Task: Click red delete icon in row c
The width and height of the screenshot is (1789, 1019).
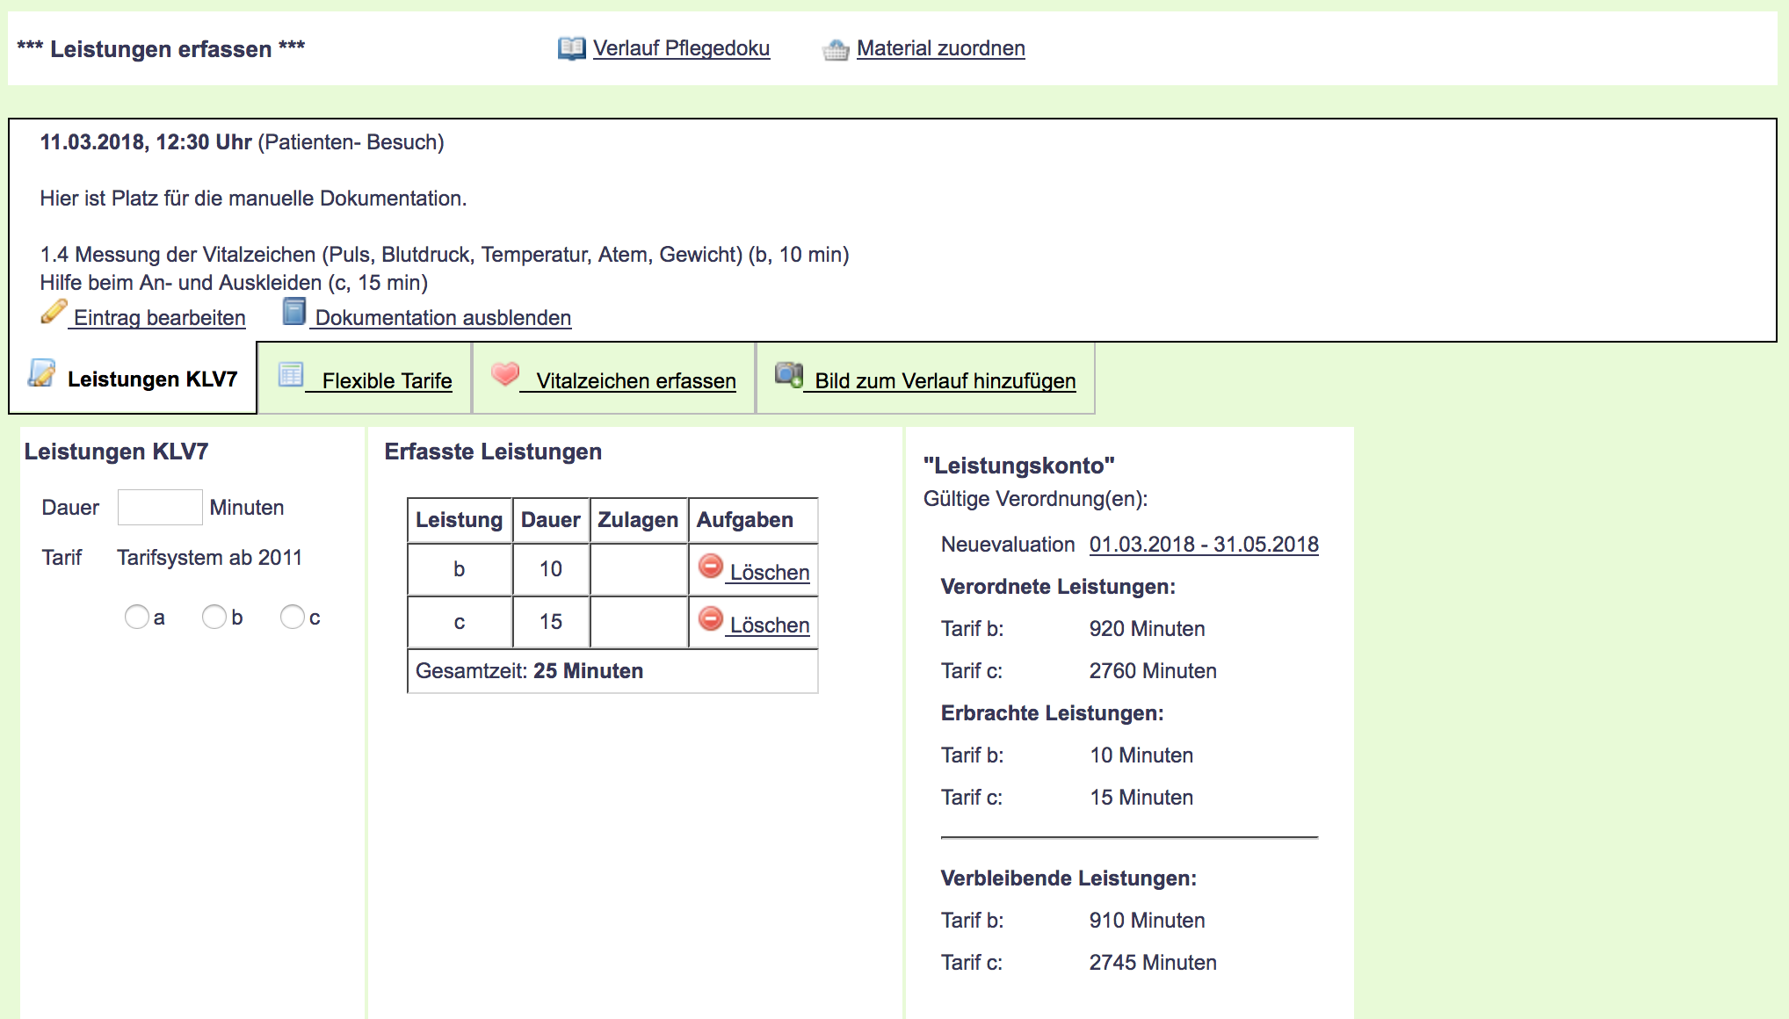Action: coord(711,619)
